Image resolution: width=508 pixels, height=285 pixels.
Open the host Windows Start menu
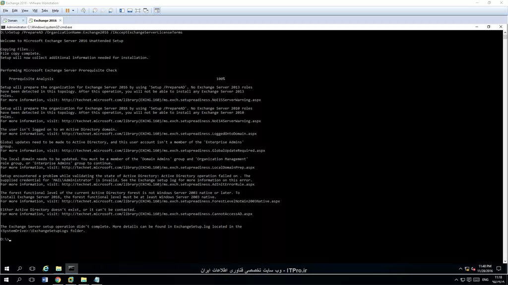pyautogui.click(x=6, y=280)
